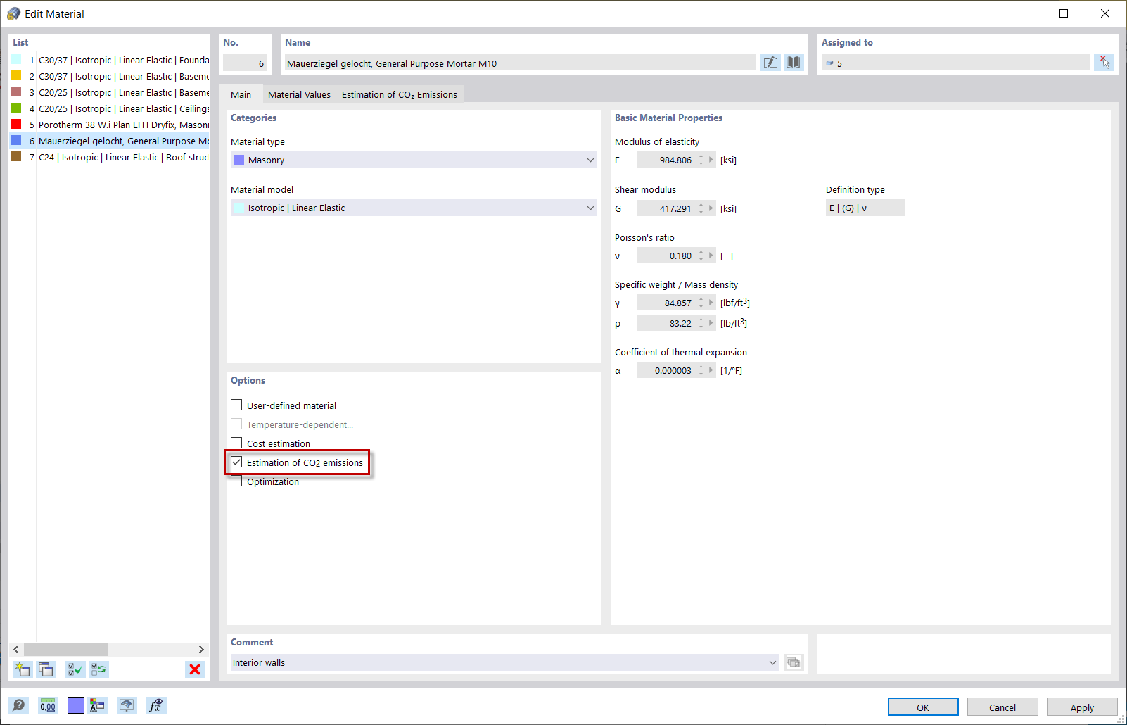This screenshot has height=725, width=1127.
Task: Click the fx formula view icon
Action: click(x=156, y=705)
